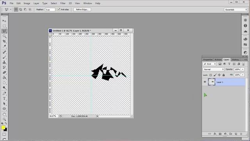Screen dimensions: 250x141
Task: Select the Eyedropper tool
Action: (4, 46)
